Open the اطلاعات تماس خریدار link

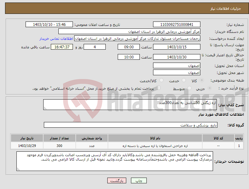point(56,39)
